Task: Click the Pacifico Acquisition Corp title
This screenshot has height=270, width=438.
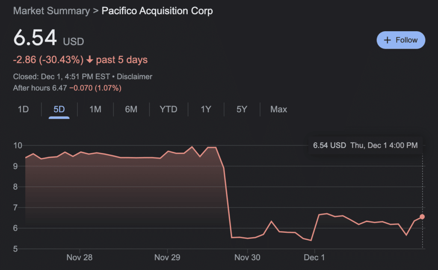Action: point(157,11)
